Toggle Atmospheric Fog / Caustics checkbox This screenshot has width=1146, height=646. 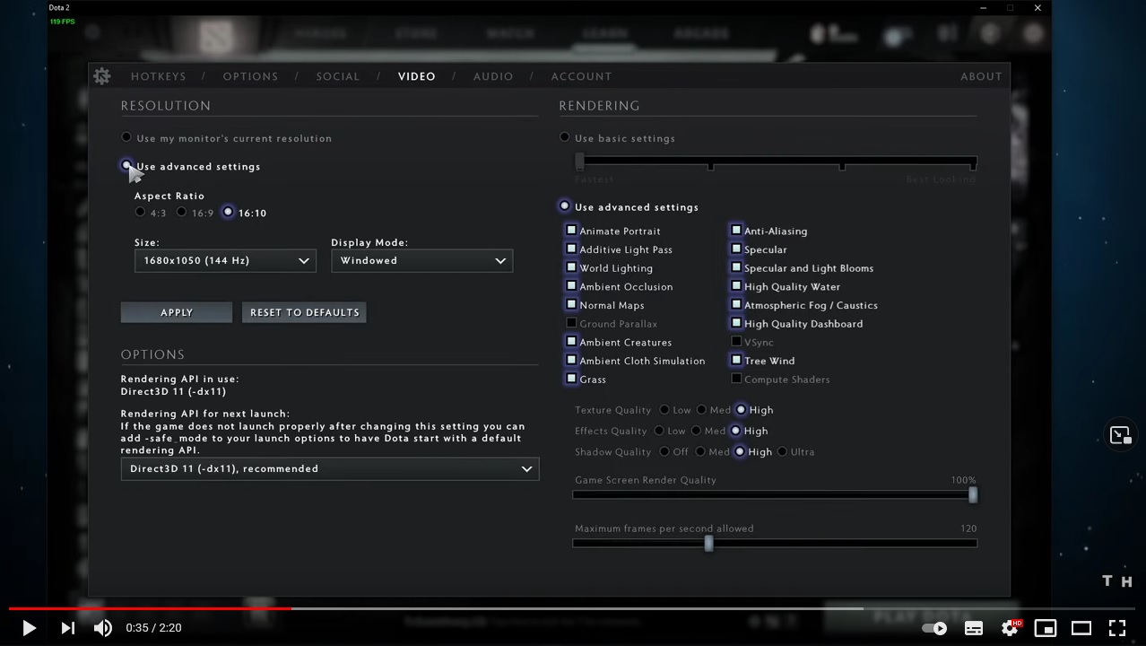pyautogui.click(x=736, y=305)
